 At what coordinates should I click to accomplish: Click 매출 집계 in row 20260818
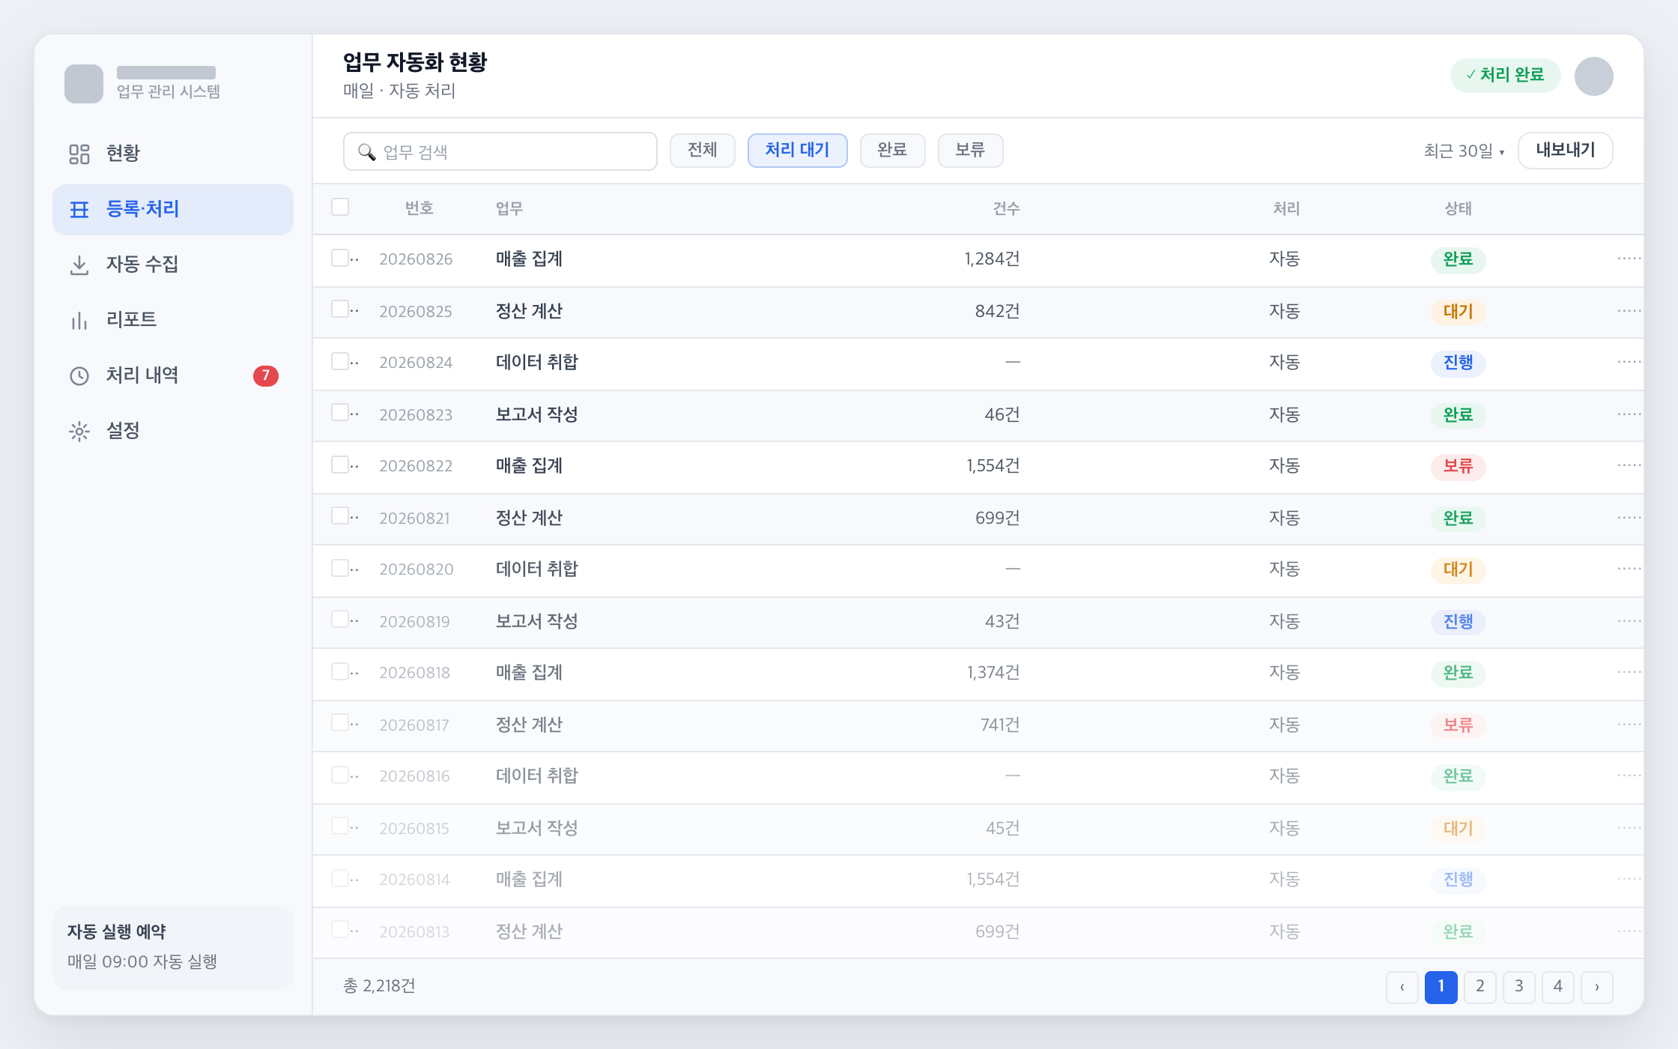tap(529, 673)
